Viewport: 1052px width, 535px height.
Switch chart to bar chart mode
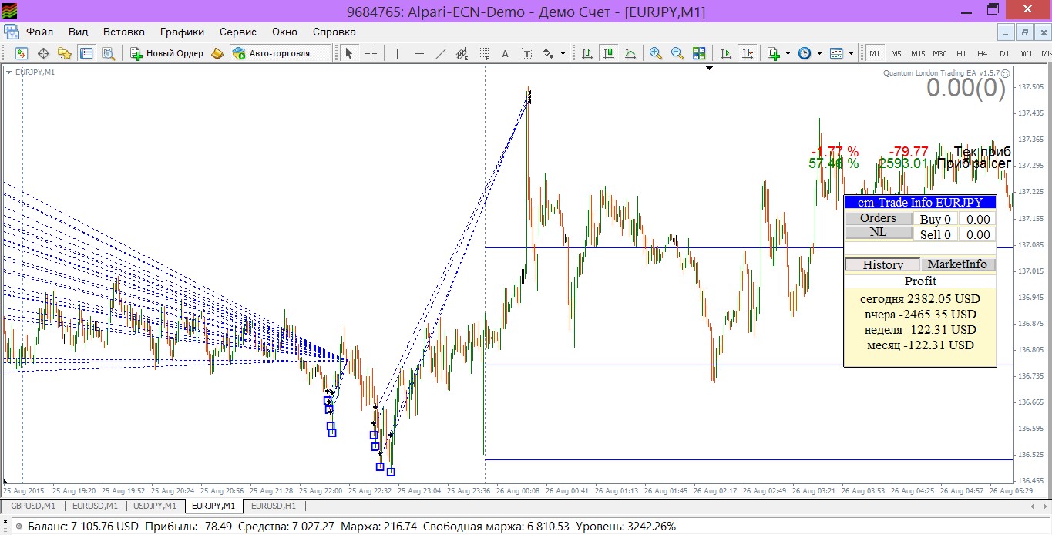coord(587,53)
